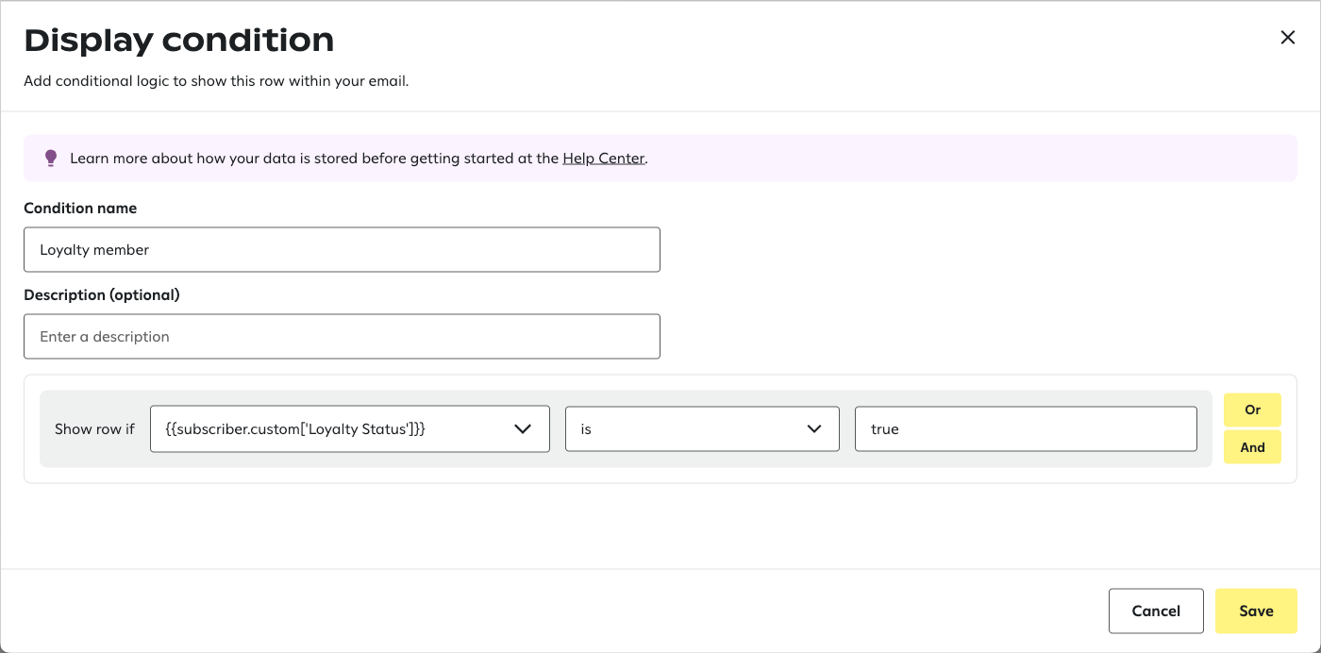1321x653 pixels.
Task: Click the 'Show row if' label
Action: point(94,428)
